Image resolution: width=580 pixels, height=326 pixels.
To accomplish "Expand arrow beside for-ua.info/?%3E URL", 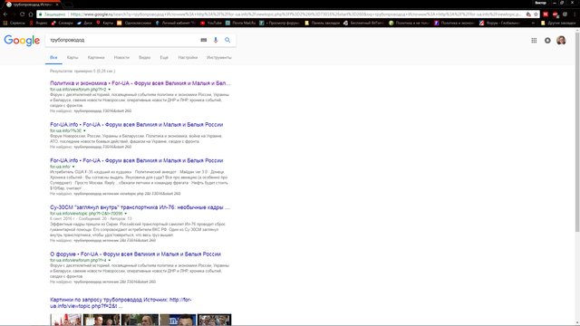I will (x=84, y=130).
